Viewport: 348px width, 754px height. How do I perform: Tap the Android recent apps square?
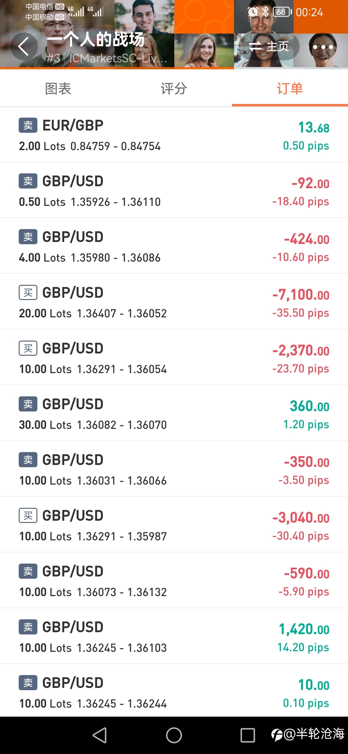(248, 735)
